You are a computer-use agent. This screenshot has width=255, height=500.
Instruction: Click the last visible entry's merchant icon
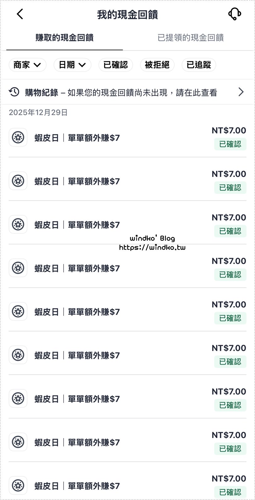click(x=18, y=486)
